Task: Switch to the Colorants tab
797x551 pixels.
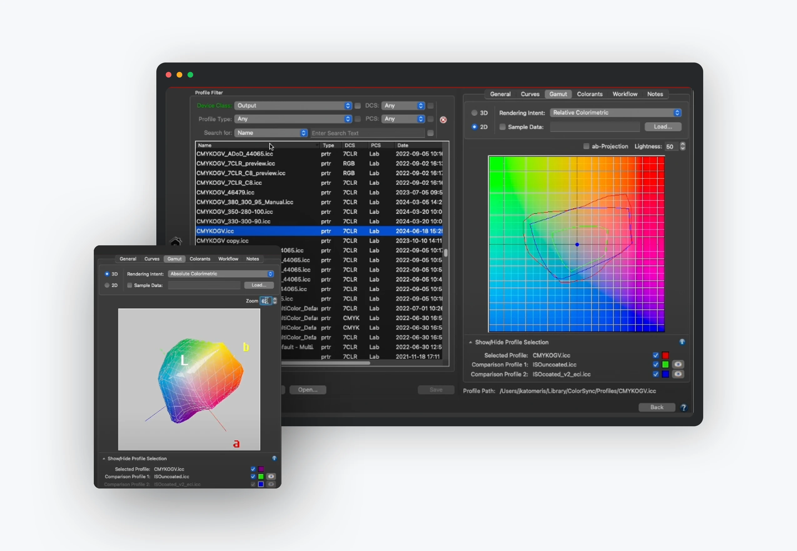Action: pyautogui.click(x=589, y=94)
